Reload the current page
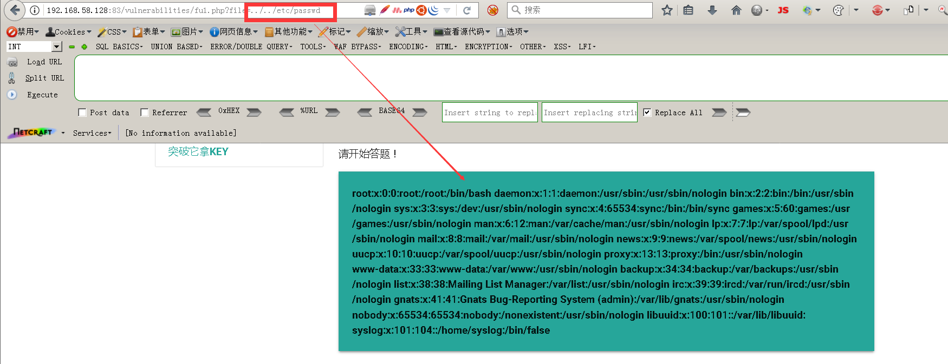The width and height of the screenshot is (948, 364). pos(467,10)
